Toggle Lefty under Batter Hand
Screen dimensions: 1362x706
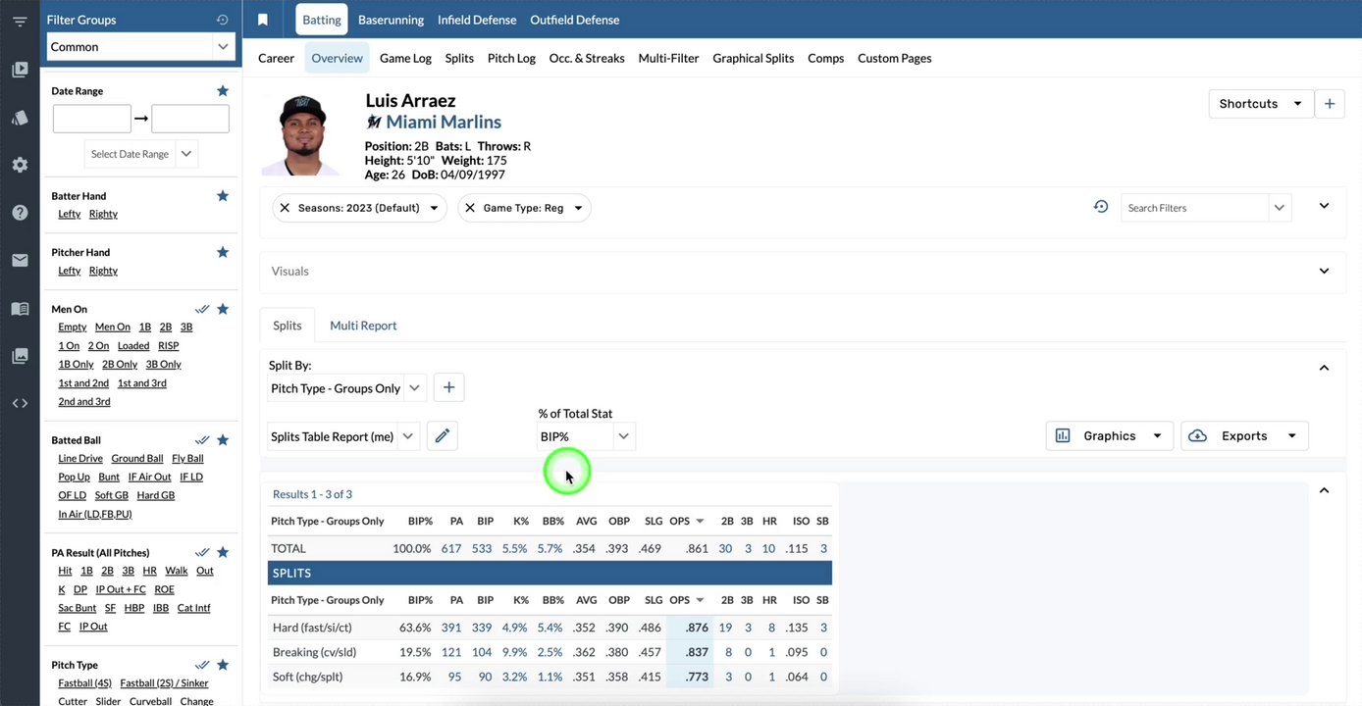[x=70, y=214]
